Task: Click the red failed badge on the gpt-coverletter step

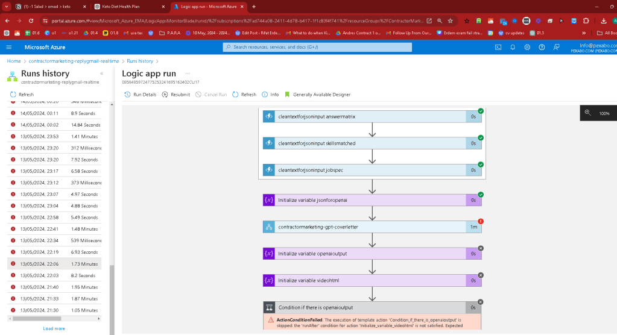Action: [x=481, y=221]
